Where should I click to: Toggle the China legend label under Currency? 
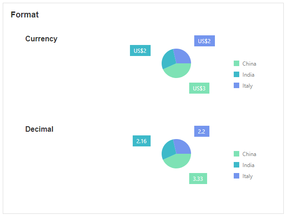(x=249, y=64)
